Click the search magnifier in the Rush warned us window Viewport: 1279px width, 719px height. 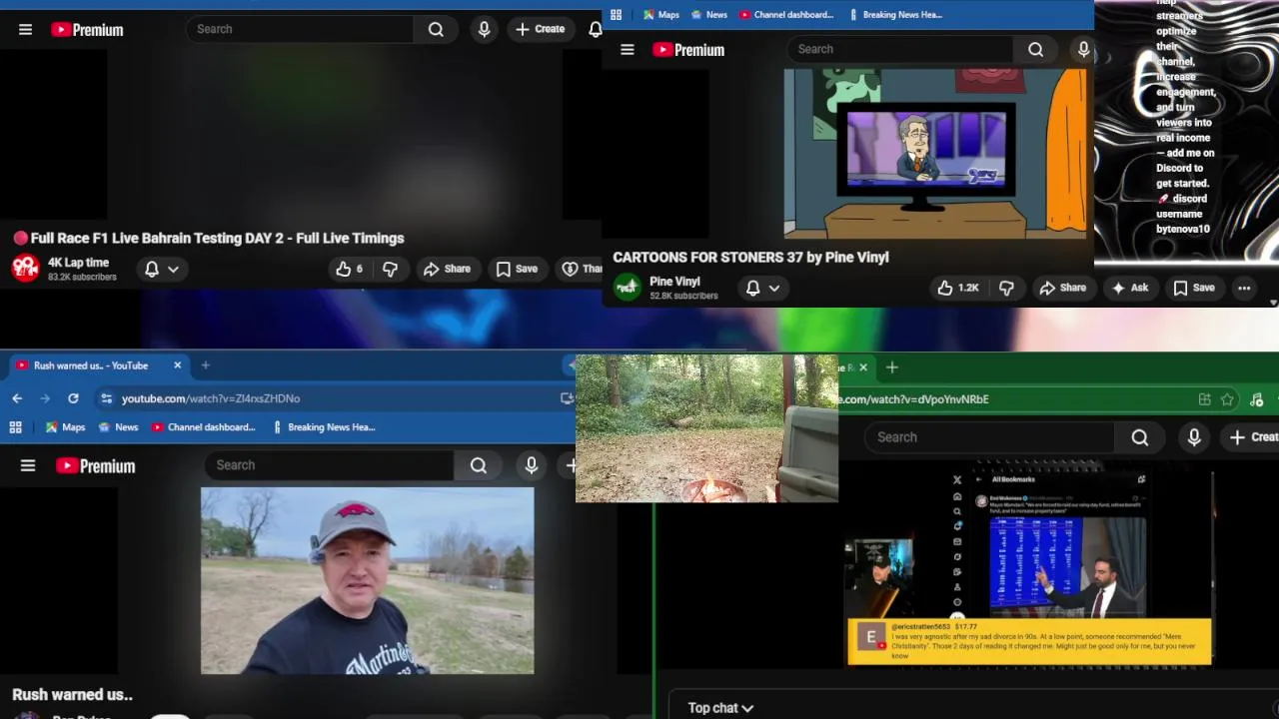pos(479,465)
